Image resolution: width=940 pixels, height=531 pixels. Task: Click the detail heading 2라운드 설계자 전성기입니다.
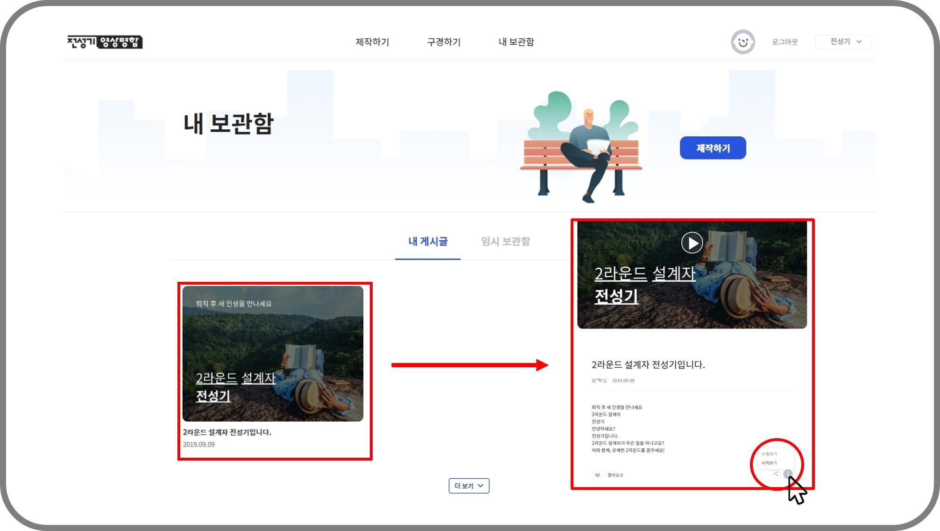coord(648,364)
